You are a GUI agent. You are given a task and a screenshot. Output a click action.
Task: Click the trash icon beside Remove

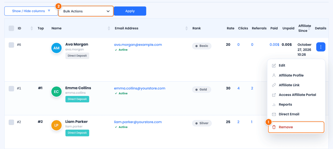click(274, 127)
